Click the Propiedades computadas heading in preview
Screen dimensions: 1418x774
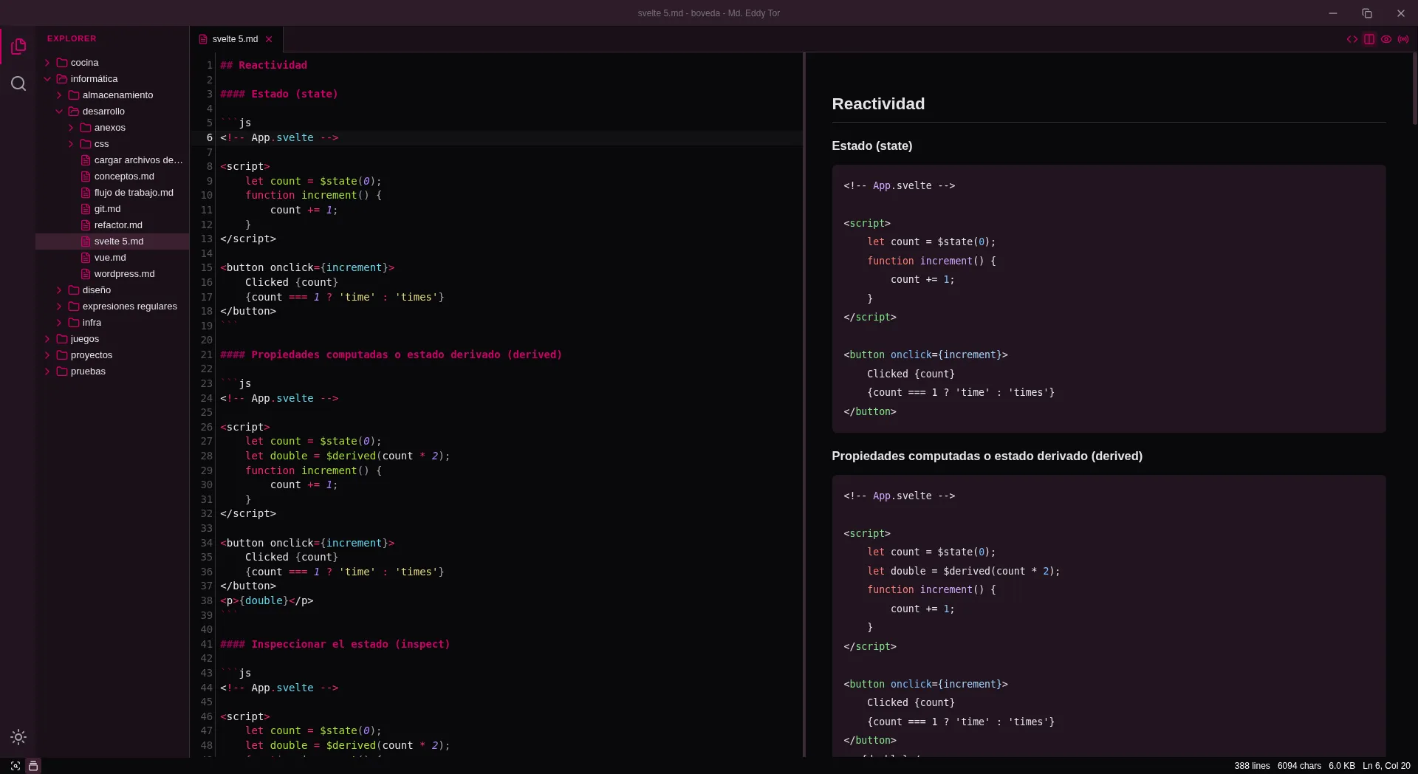click(x=987, y=456)
